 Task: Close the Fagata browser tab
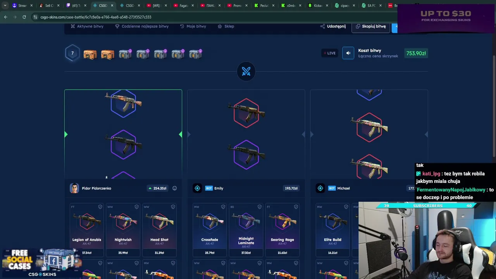tap(193, 5)
